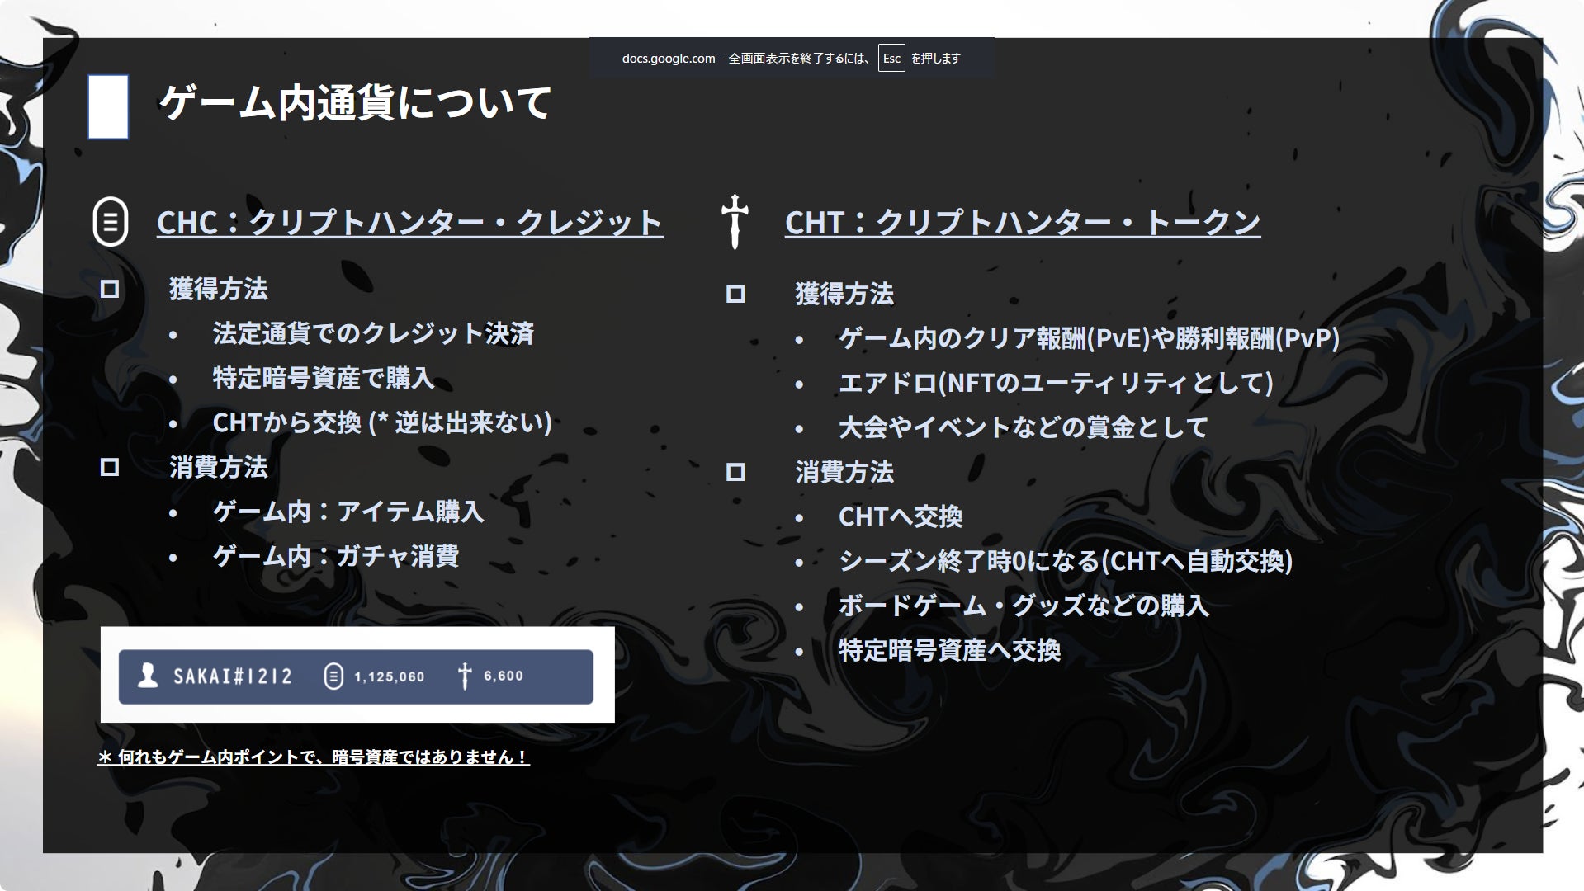Click the square bullet next to CHT 獲得方法

pyautogui.click(x=735, y=295)
